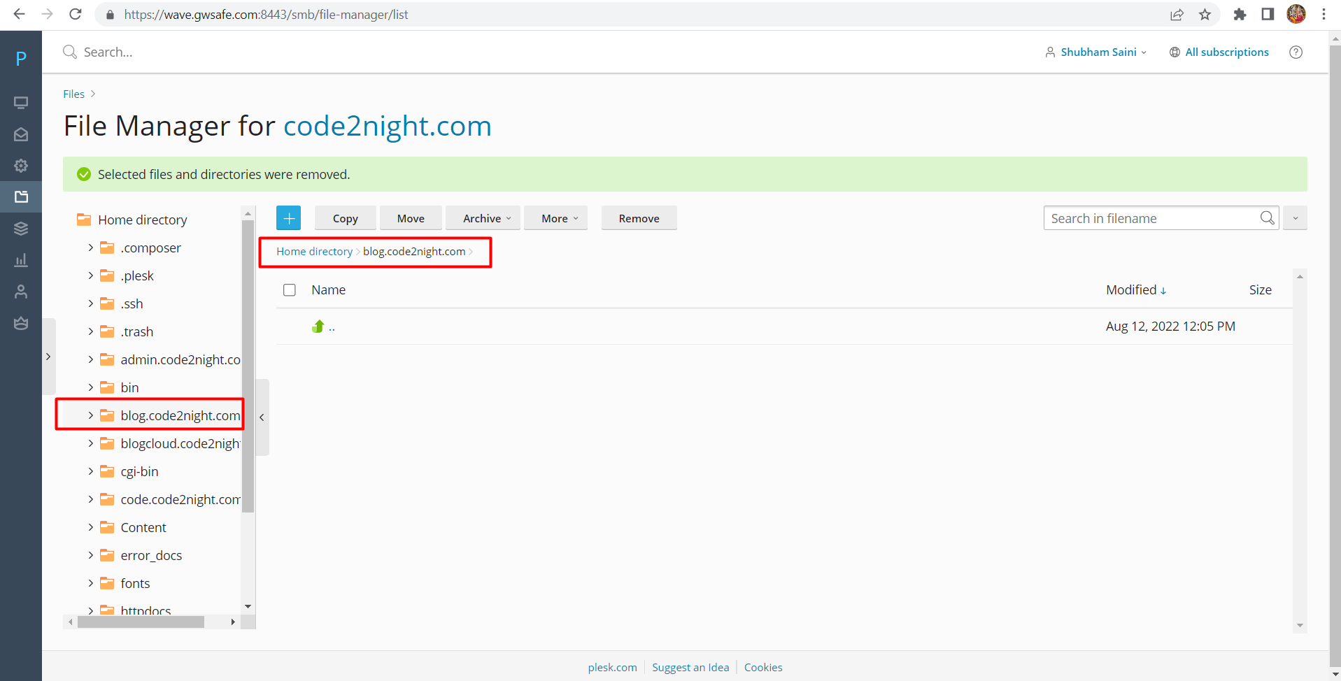Screen dimensions: 1341x681
Task: Click the filename search magnifier icon
Action: click(1267, 218)
